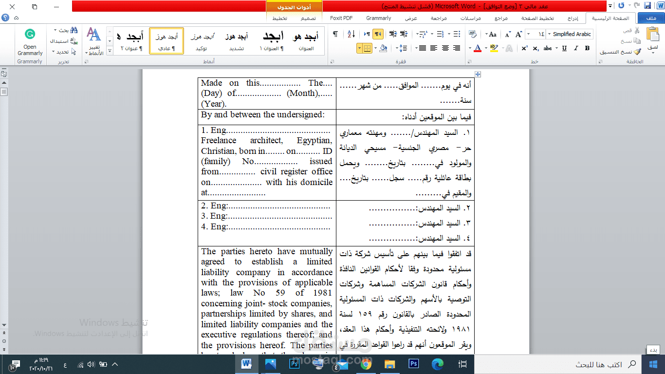Click the قص (Cut) button
This screenshot has width=665, height=374.
(632, 30)
